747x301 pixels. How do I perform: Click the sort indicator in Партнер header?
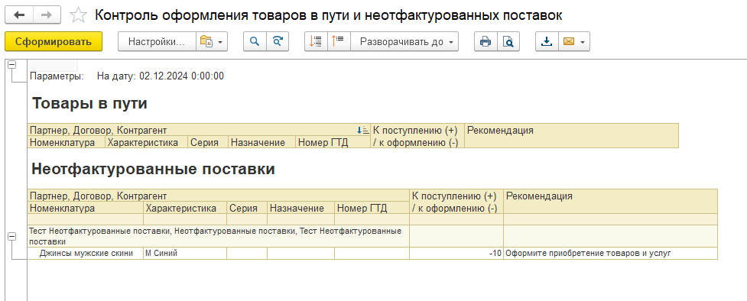click(363, 130)
